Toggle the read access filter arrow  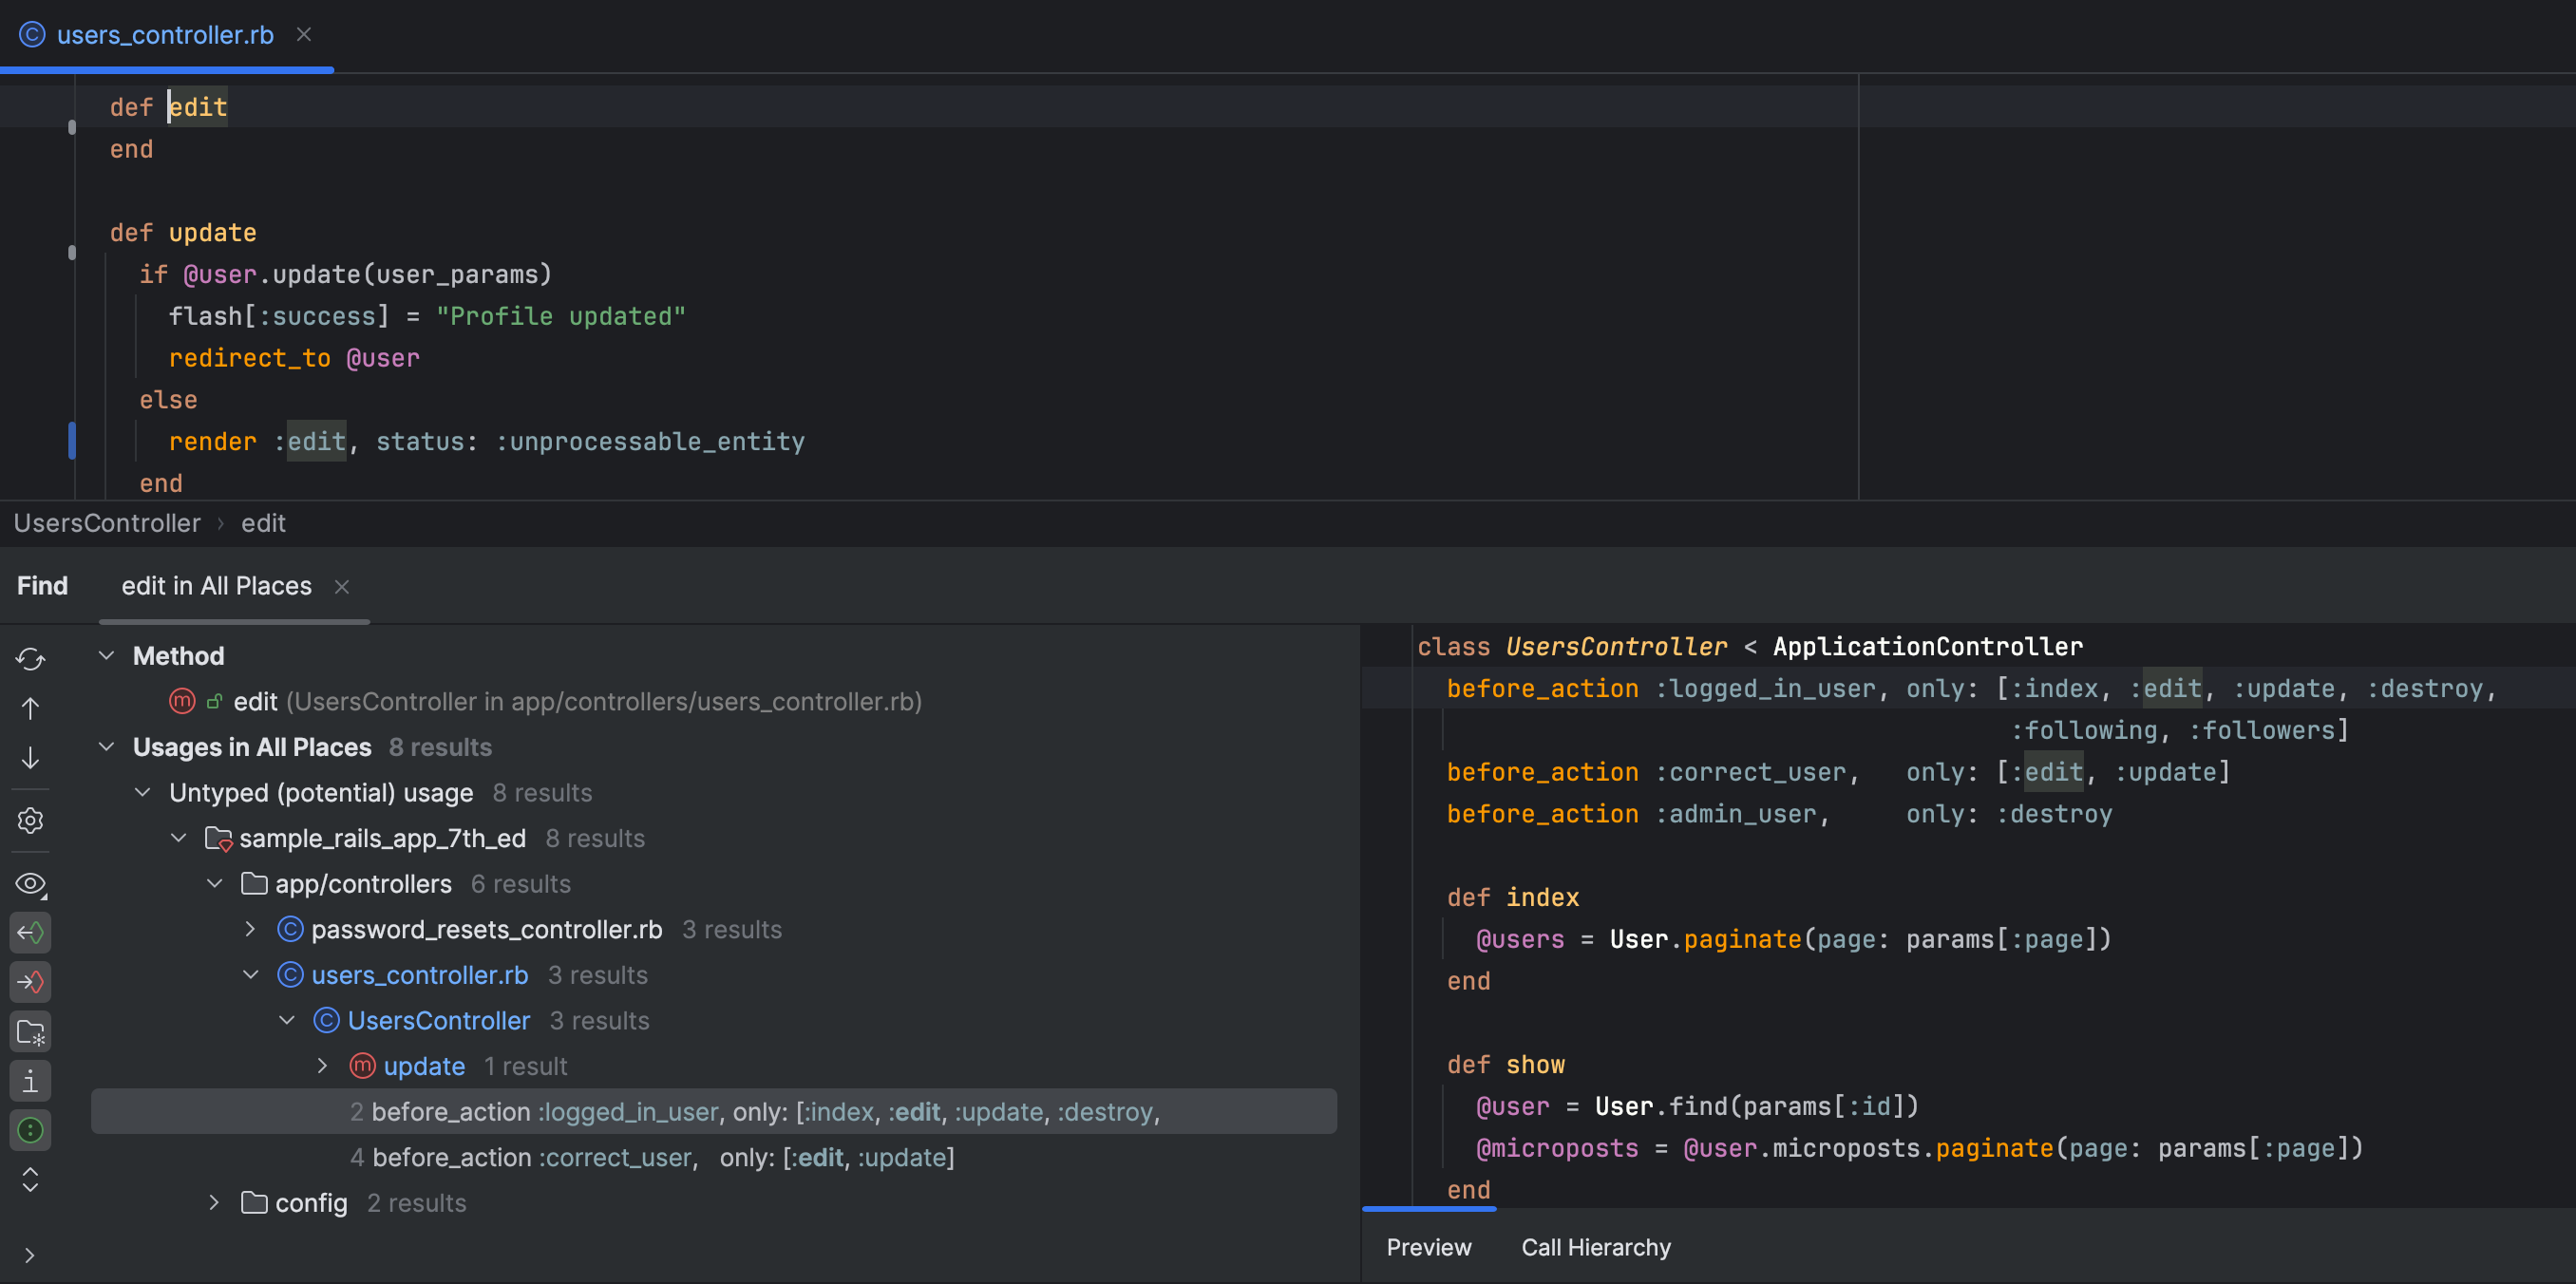(x=30, y=932)
